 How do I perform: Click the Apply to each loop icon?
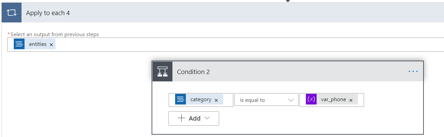coord(11,13)
